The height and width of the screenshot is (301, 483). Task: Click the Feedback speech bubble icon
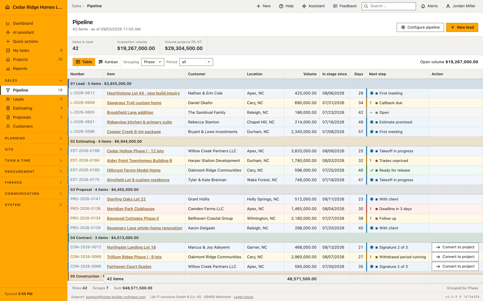coord(335,6)
